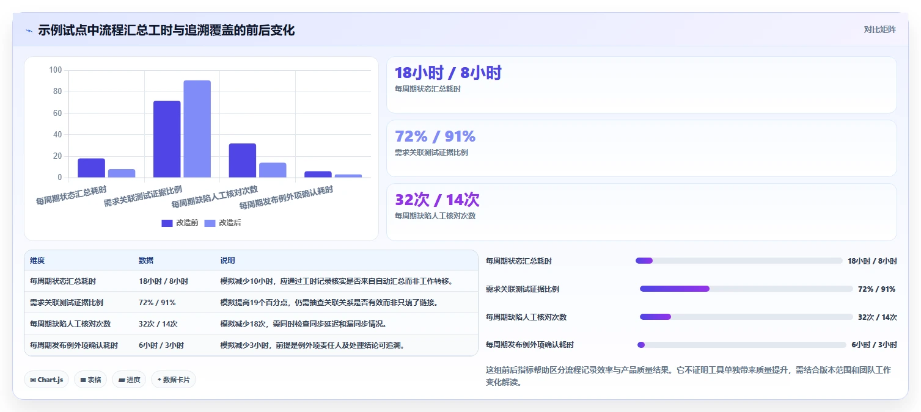The image size is (921, 412).
Task: Click the 6小时 / 3小时 value beside progress bar
Action: [x=875, y=345]
